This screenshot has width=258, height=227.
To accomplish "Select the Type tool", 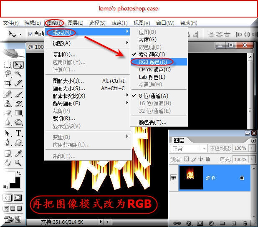I will [18, 133].
